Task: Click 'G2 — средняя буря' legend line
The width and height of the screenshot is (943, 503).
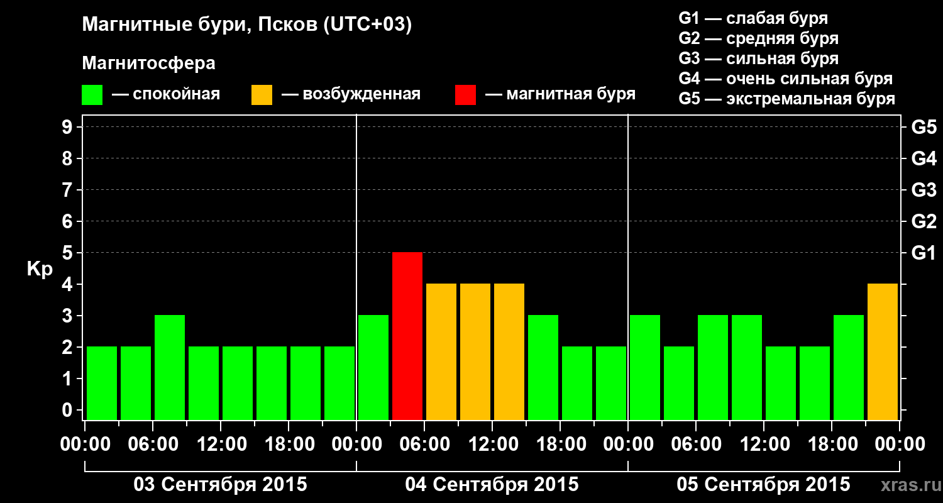Action: click(758, 38)
